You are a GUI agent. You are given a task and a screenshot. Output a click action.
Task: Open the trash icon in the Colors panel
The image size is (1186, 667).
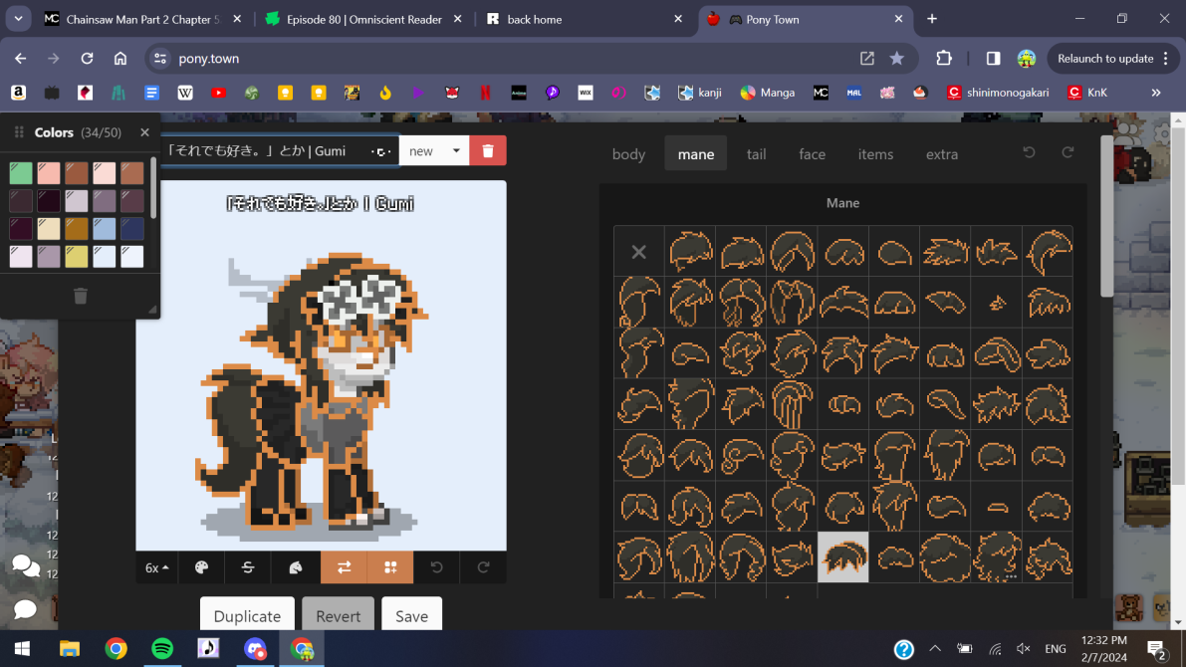coord(80,296)
